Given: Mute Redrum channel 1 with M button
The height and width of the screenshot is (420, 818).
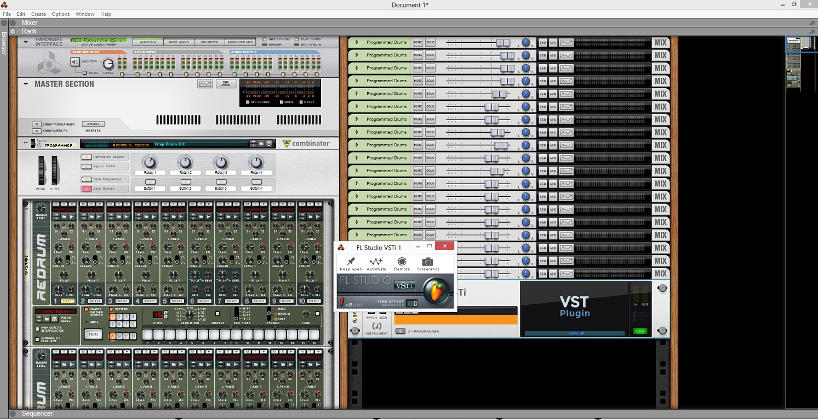Looking at the screenshot, I should click(x=56, y=203).
